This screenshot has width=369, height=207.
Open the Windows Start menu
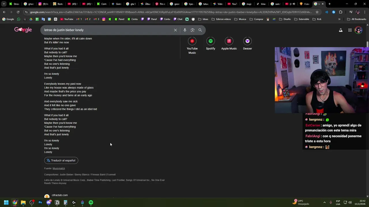coord(6,202)
